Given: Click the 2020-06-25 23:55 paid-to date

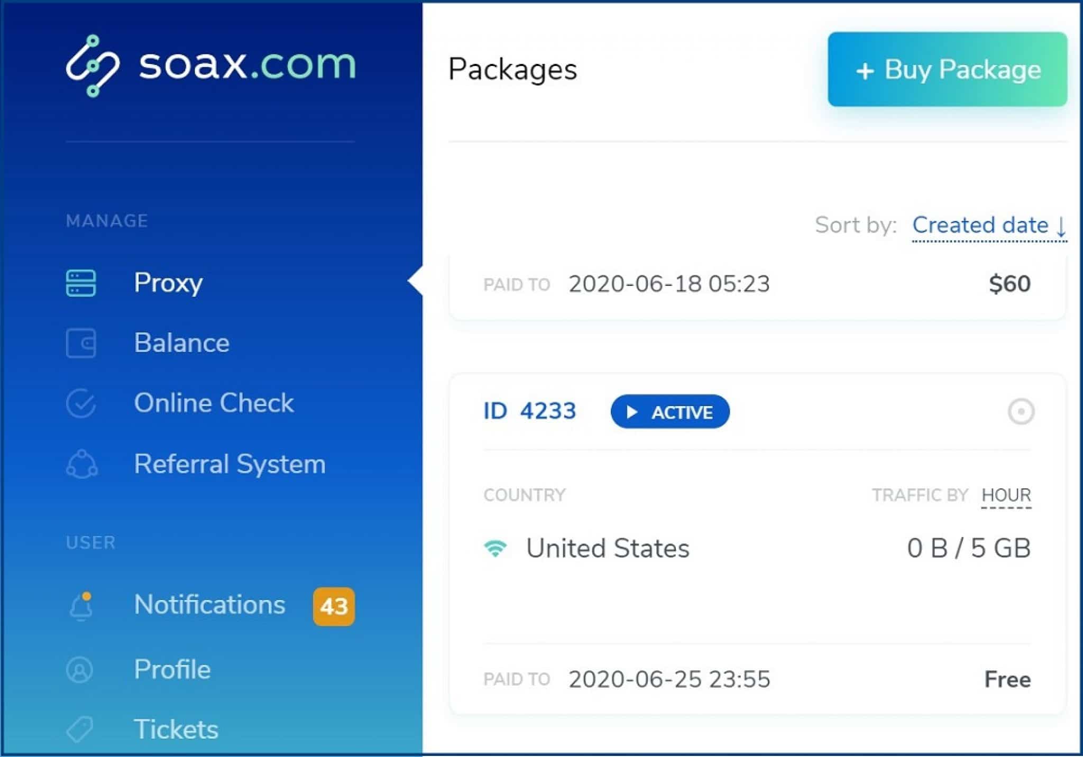Looking at the screenshot, I should click(x=669, y=679).
